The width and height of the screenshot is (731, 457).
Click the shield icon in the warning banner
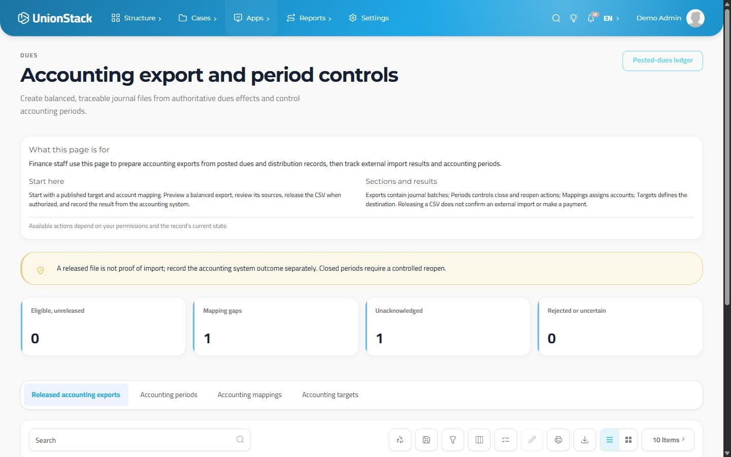point(41,271)
